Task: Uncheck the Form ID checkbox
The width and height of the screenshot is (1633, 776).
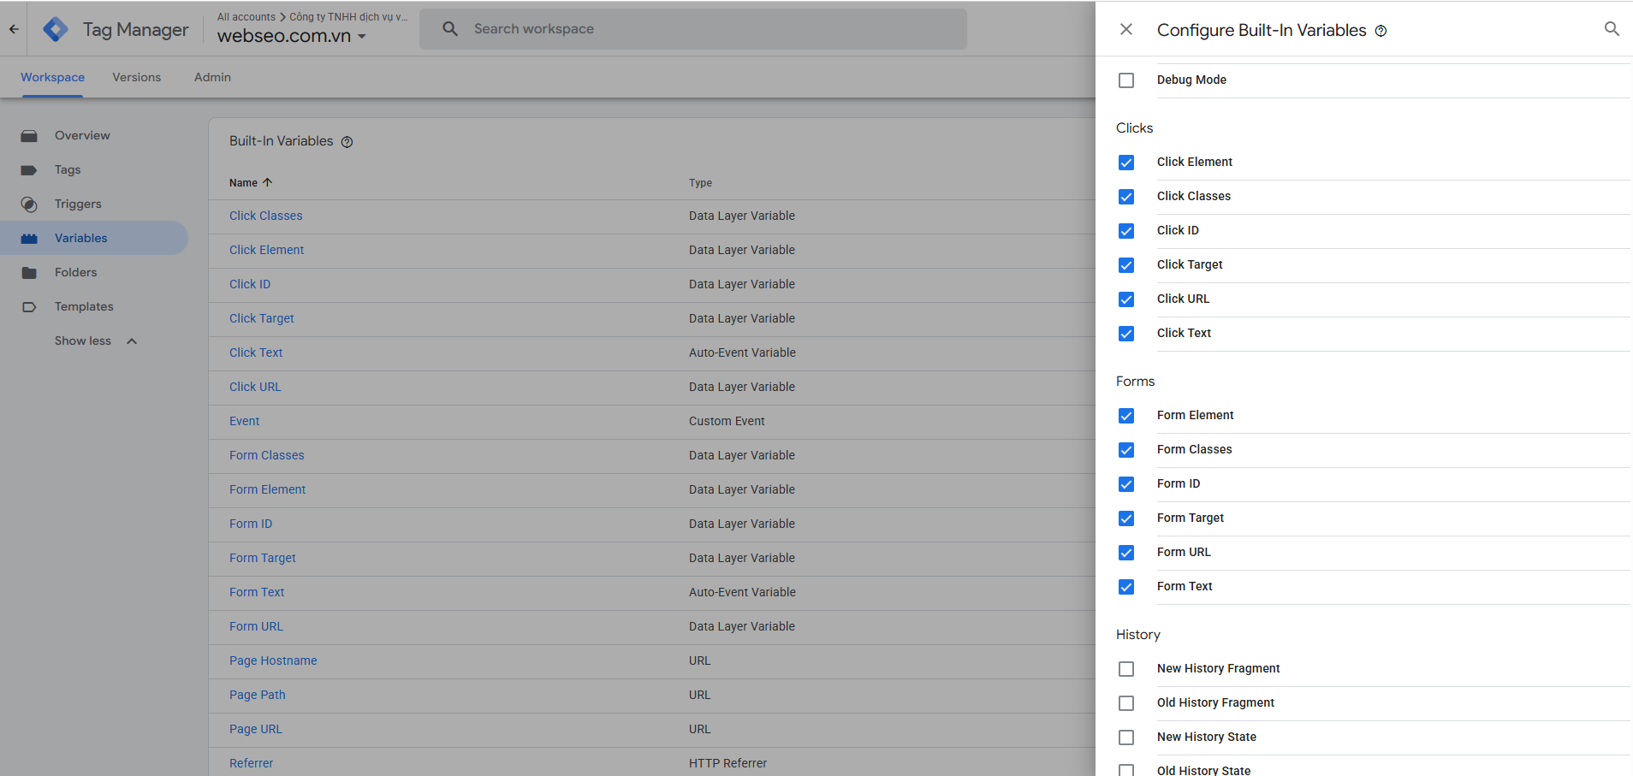Action: [x=1126, y=484]
